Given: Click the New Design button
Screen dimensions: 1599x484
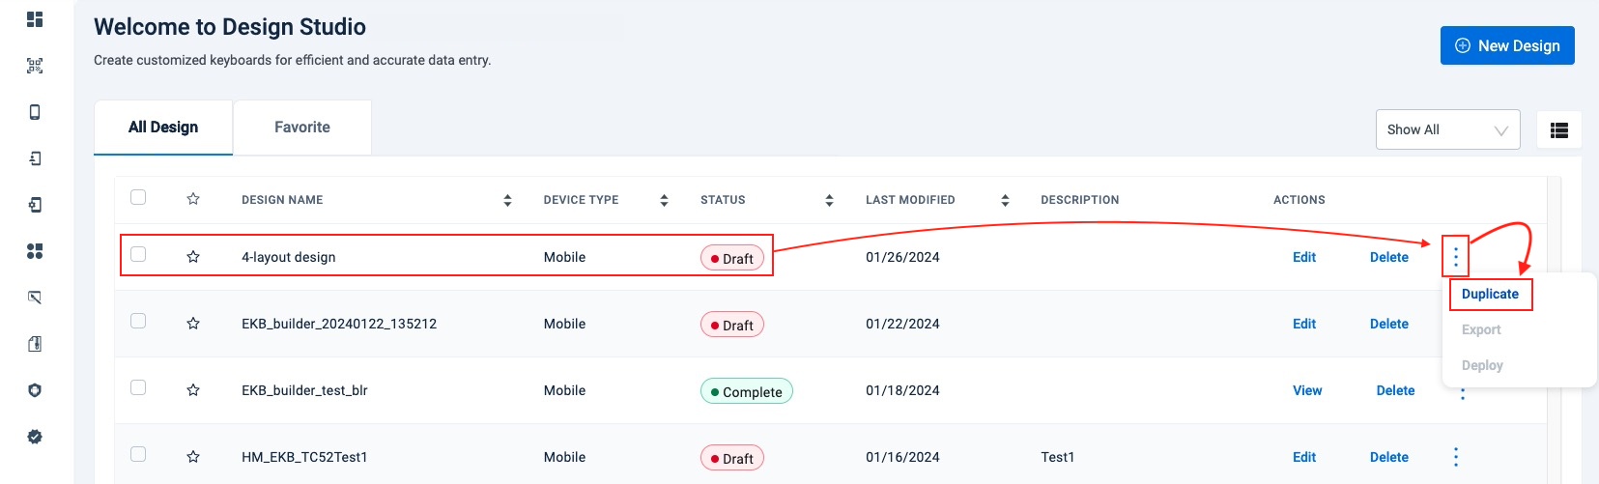Looking at the screenshot, I should pos(1506,45).
